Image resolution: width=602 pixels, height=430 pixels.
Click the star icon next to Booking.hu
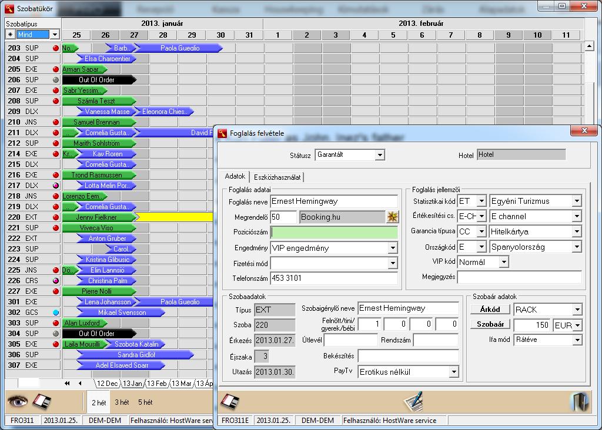coord(392,217)
